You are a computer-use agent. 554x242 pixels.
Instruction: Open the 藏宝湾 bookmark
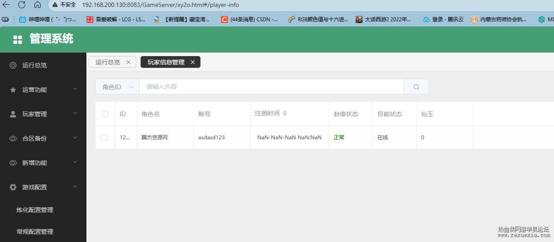[x=182, y=19]
